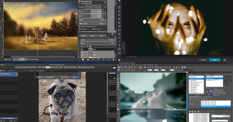Click the blue add preset icon in Gaussian Blur
The image size is (233, 122).
tap(103, 7)
